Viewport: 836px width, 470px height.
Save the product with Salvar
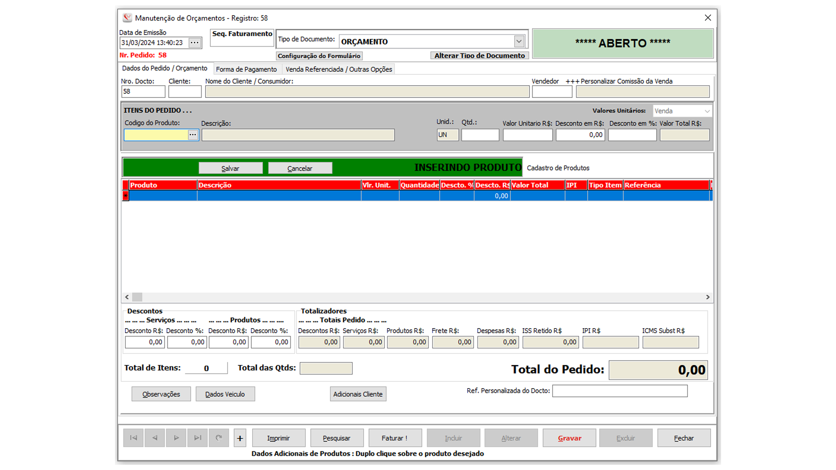coord(230,168)
